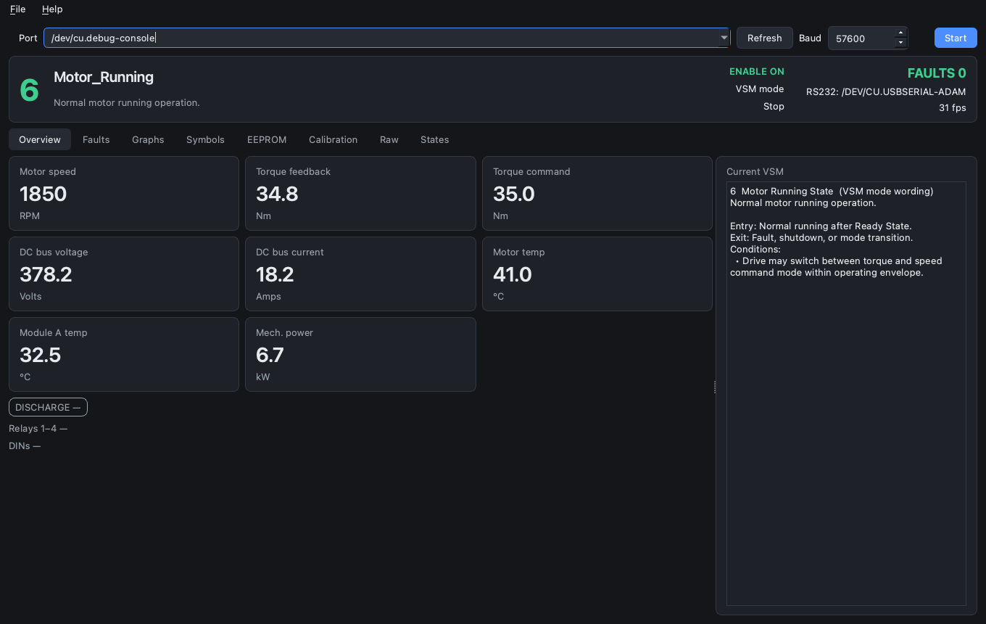Image resolution: width=986 pixels, height=624 pixels.
Task: Click the Relays 1–4 status line
Action: point(38,428)
